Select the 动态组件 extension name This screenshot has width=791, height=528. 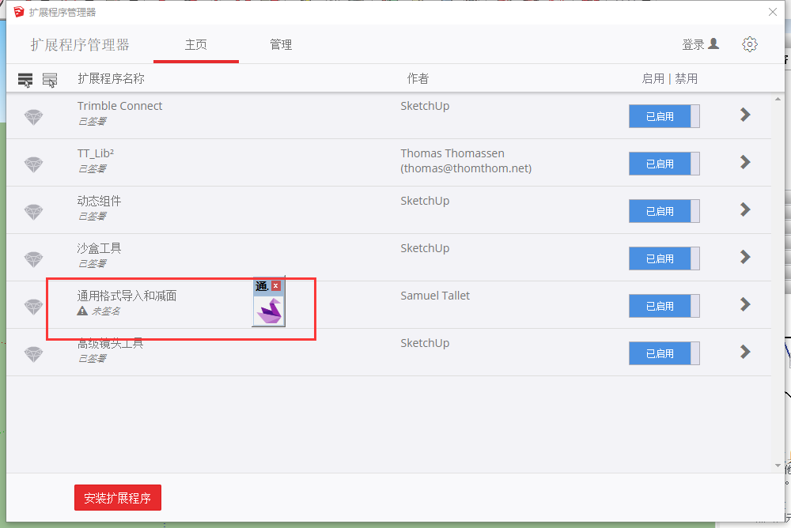pyautogui.click(x=99, y=201)
